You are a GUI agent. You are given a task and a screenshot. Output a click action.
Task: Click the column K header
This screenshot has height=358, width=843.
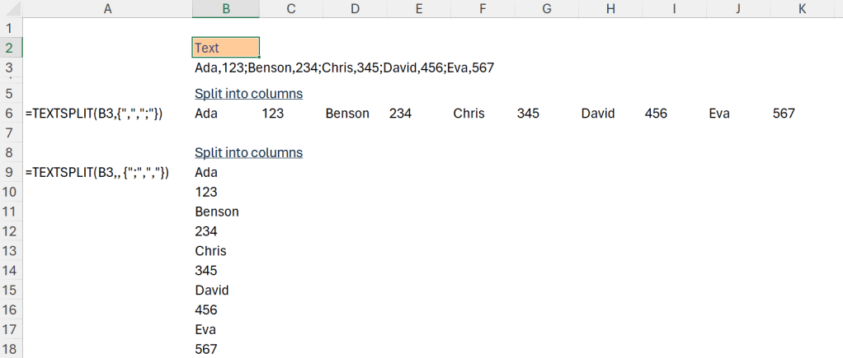[x=803, y=9]
